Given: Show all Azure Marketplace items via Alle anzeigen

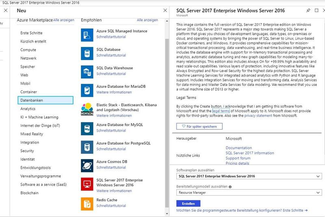Looking at the screenshot, I should tap(64, 20).
